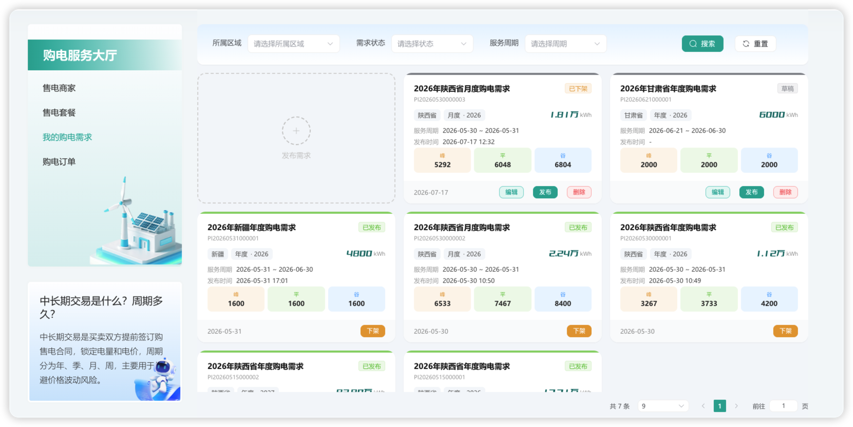The height and width of the screenshot is (427, 853).
Task: Click the 新疆 region tag
Action: [218, 254]
